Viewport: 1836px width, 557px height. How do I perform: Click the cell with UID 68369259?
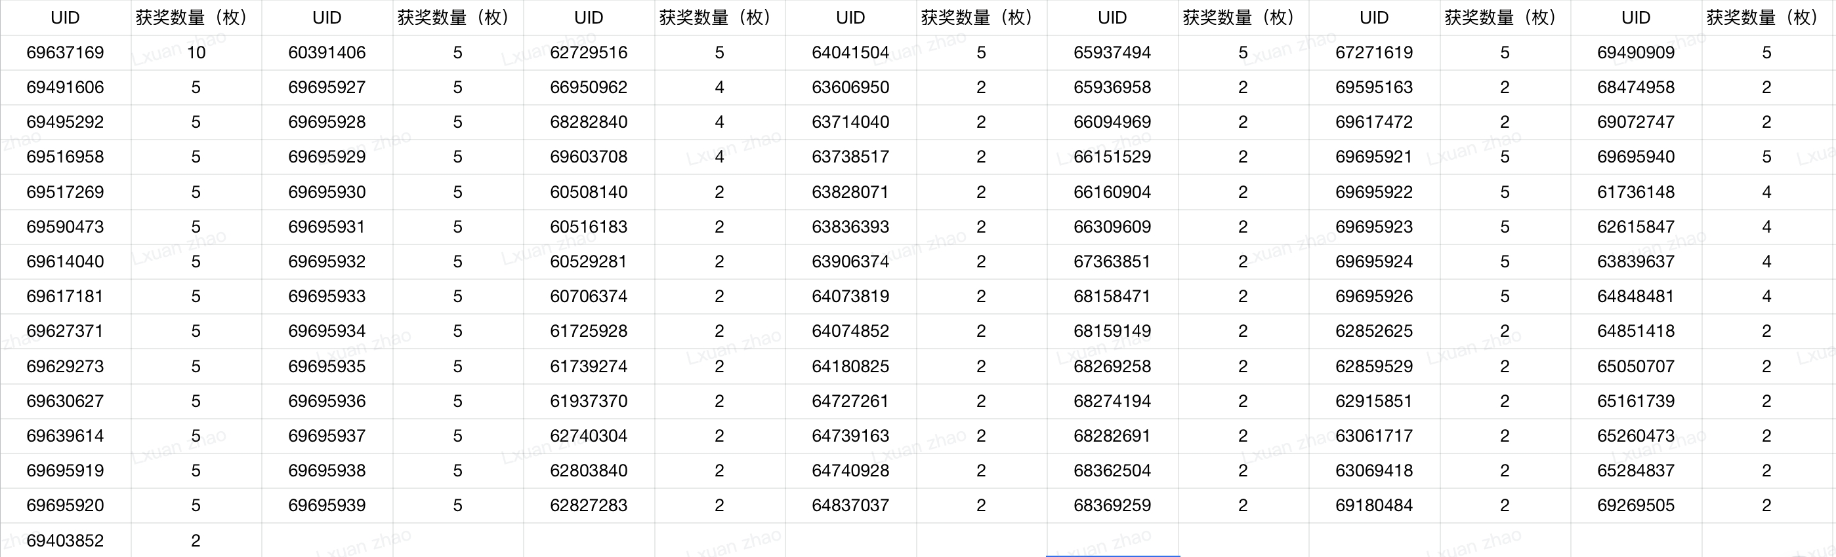[1112, 506]
